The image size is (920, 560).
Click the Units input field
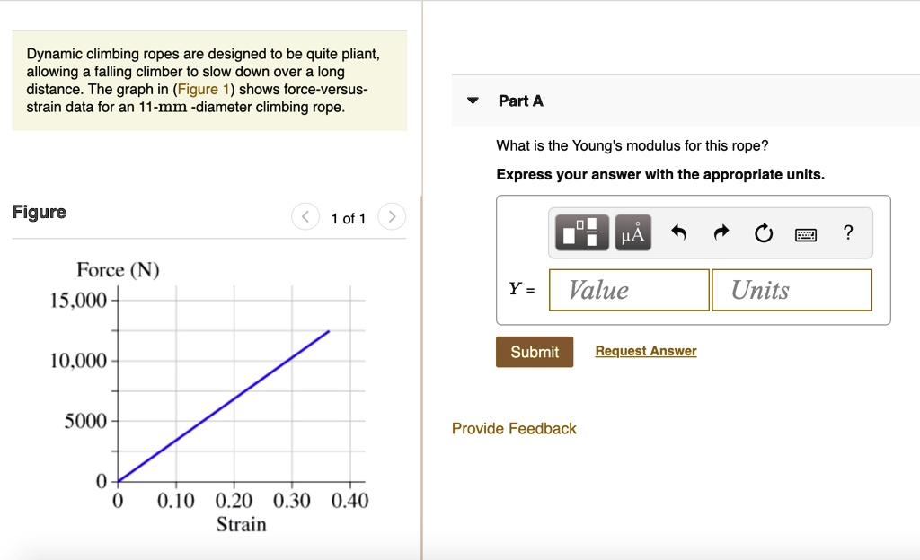click(792, 290)
